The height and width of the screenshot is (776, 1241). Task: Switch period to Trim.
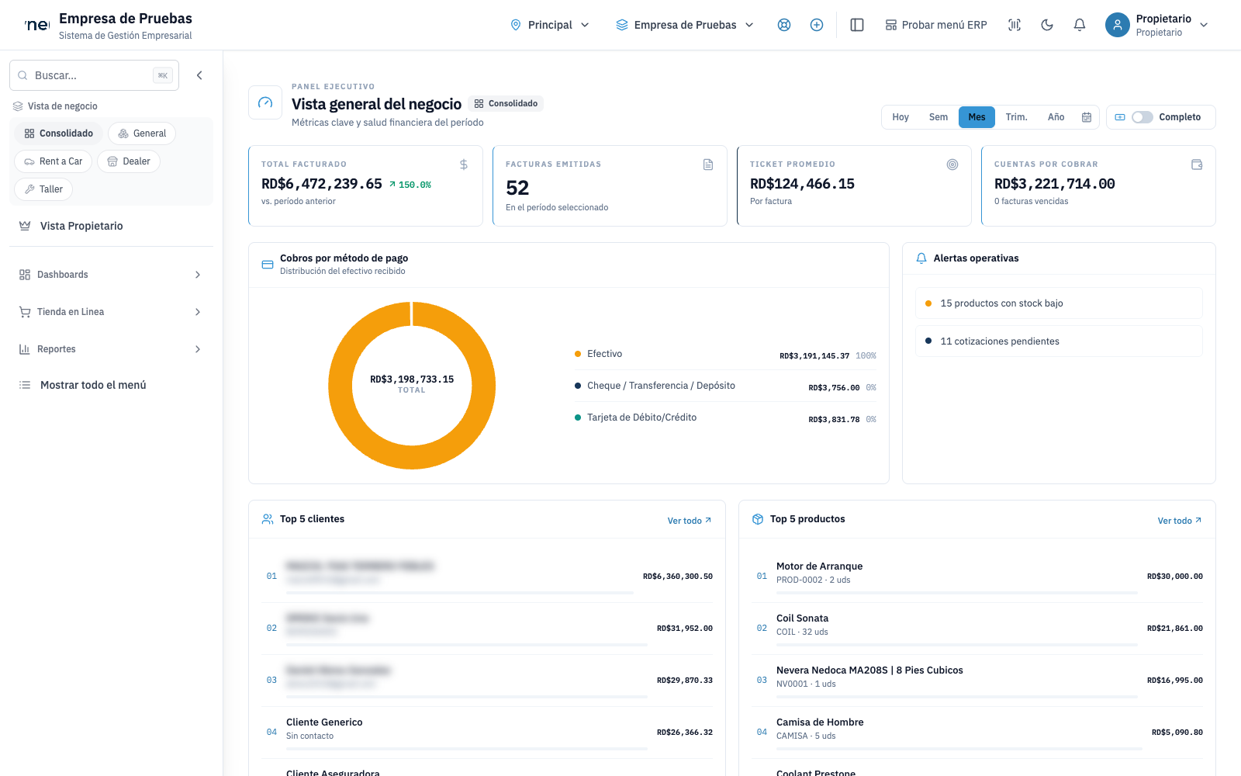point(1016,117)
